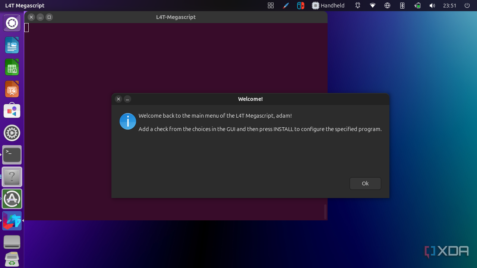Launch LibreOffice Calc from the dock
The image size is (477, 268).
pos(12,67)
